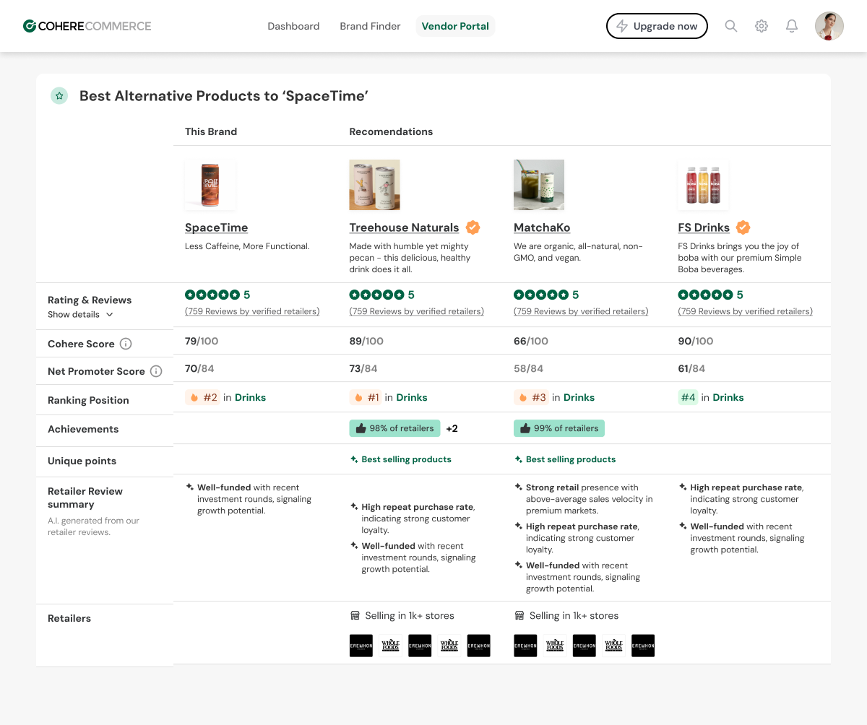The width and height of the screenshot is (867, 725).
Task: Click the Cohere Score info icon
Action: pyautogui.click(x=126, y=344)
